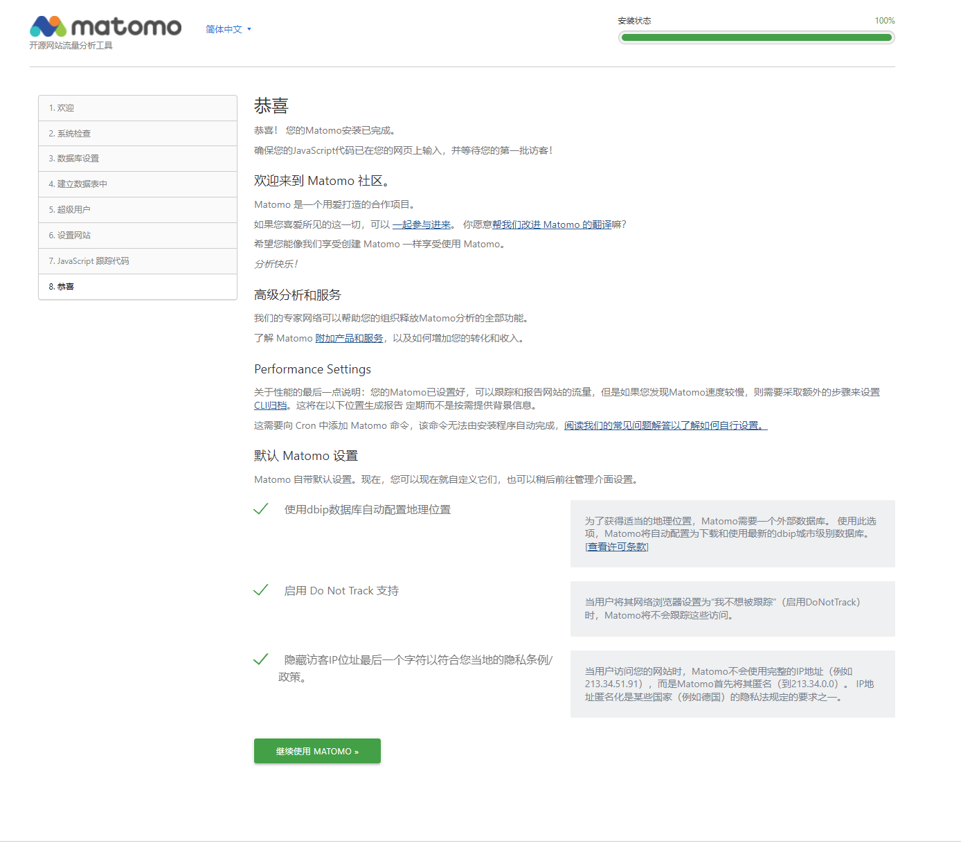Select step 1. 欢迎 in sidebar
The image size is (961, 850).
coord(138,108)
